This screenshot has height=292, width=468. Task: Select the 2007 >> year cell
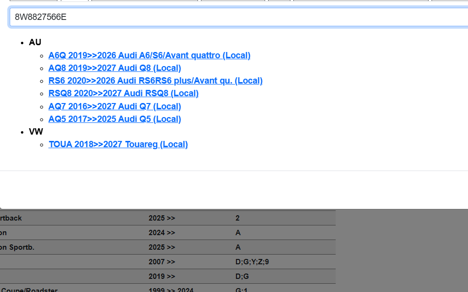tap(162, 262)
